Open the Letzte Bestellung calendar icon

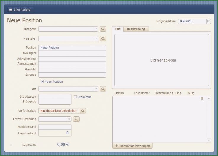(x=69, y=119)
